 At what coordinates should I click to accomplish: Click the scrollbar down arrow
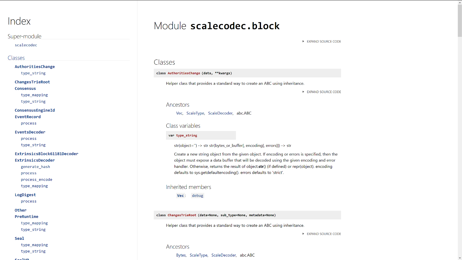click(x=460, y=258)
